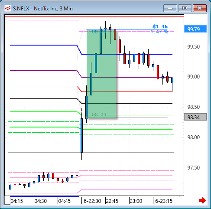Click the 04:45 time axis label
This screenshot has height=209, width=211.
(x=65, y=201)
